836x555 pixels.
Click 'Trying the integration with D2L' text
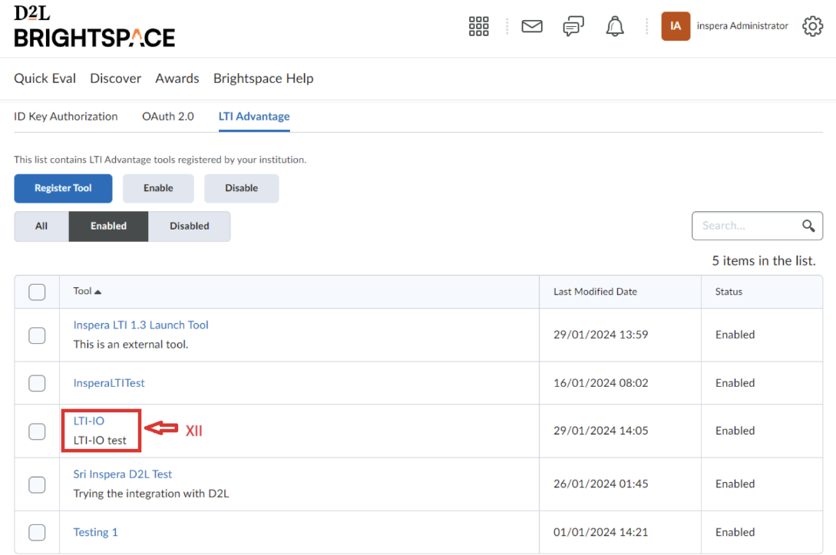(151, 494)
